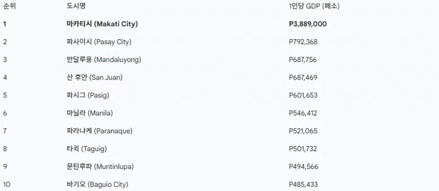Click the 마닐라 (Manila) city name

click(x=90, y=113)
